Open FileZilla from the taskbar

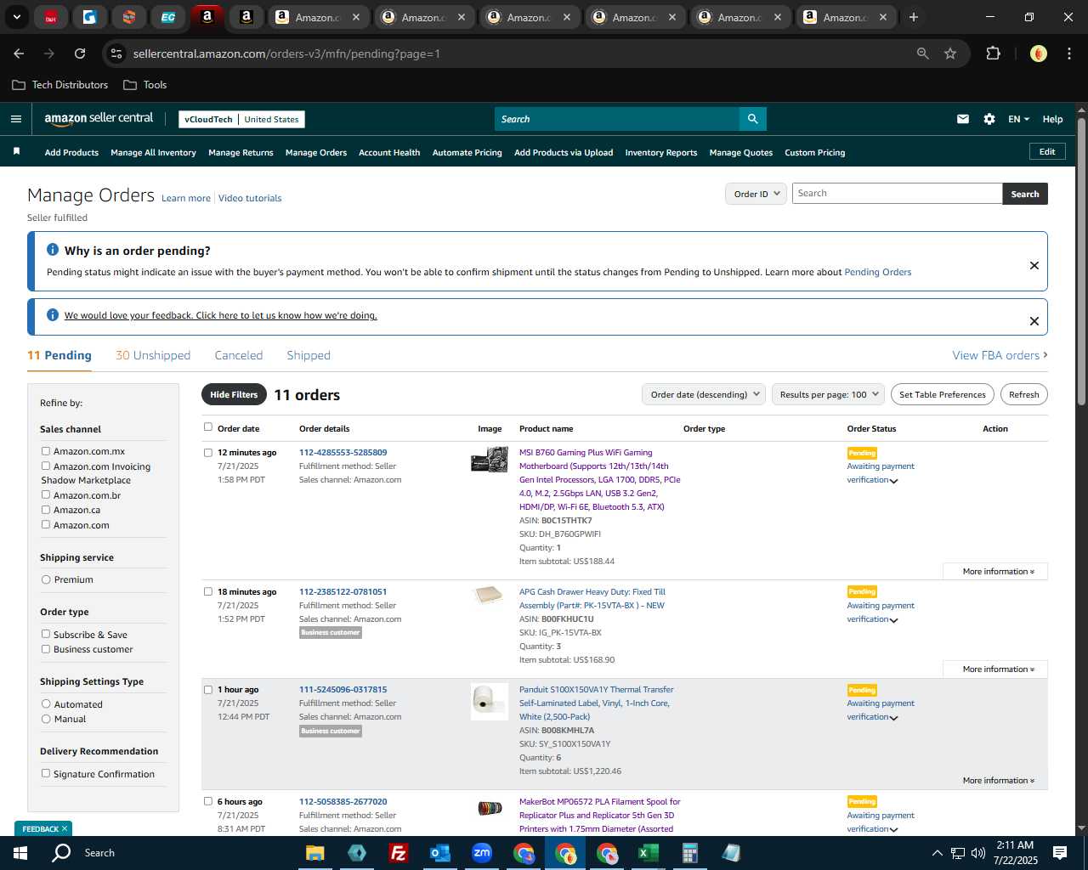pos(398,853)
